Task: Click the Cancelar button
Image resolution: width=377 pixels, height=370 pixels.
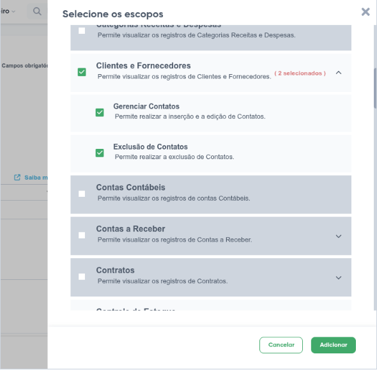Action: (281, 345)
